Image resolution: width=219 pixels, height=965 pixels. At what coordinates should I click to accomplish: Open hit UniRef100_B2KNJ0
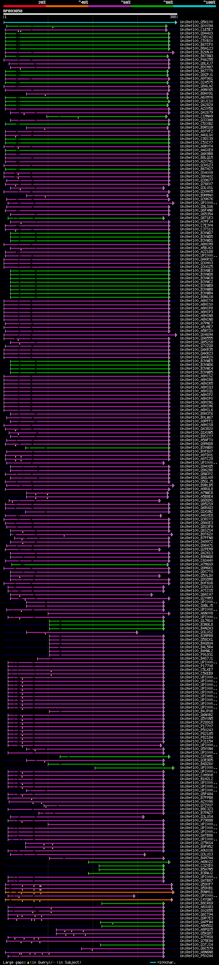pyautogui.click(x=196, y=52)
